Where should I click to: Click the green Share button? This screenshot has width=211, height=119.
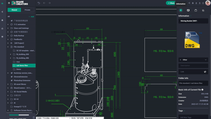[x=171, y=3]
